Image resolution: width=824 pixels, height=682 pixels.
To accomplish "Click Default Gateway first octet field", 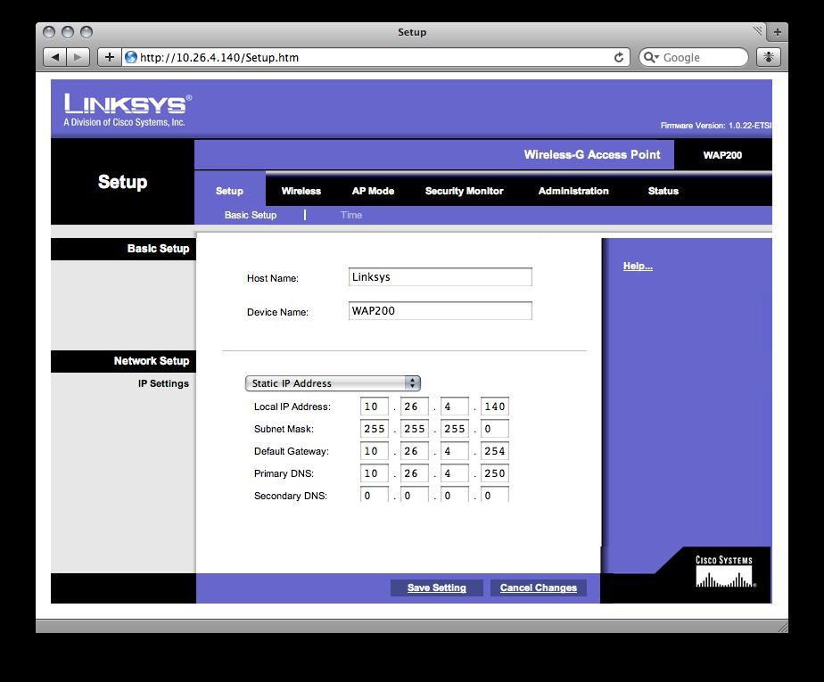I will (375, 451).
